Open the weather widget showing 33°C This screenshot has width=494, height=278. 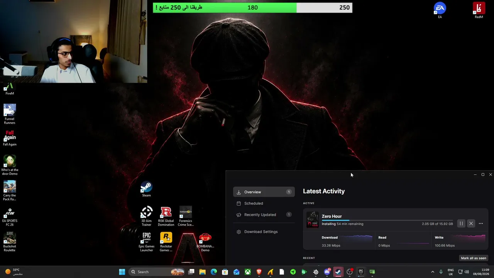[x=14, y=272]
